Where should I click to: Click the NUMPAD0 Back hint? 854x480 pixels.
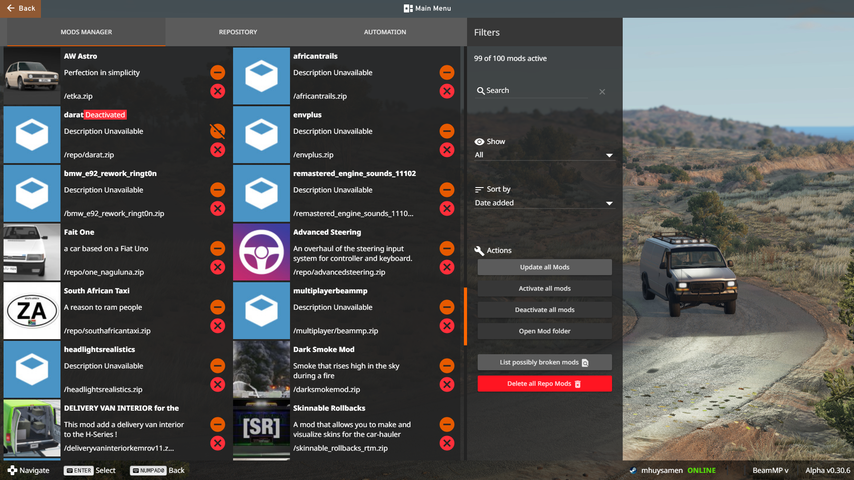click(x=157, y=470)
